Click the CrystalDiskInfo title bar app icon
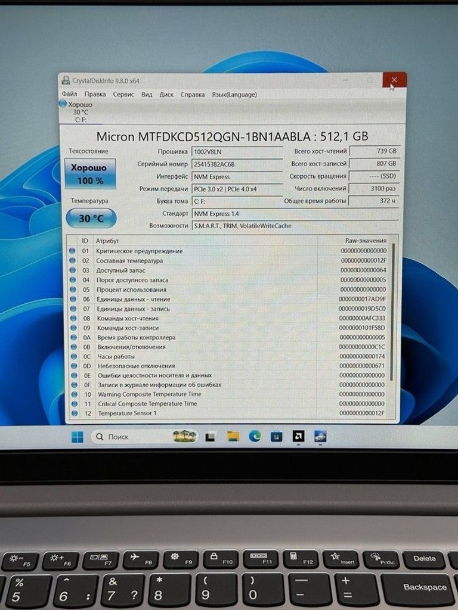The height and width of the screenshot is (610, 458). [66, 80]
